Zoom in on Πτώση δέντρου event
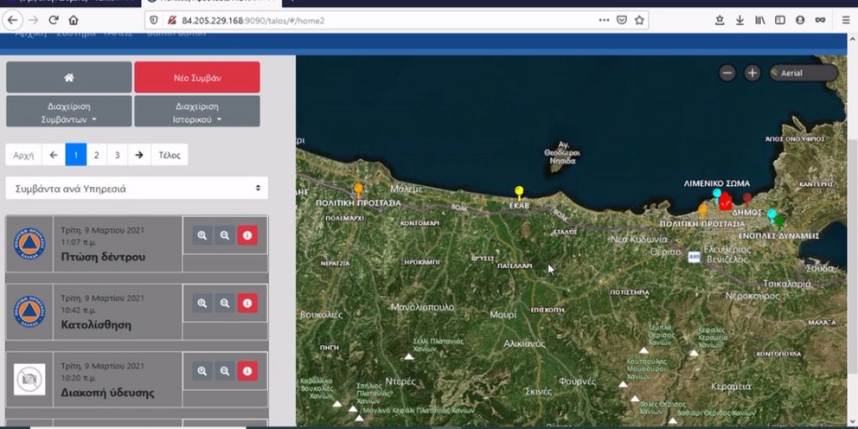The width and height of the screenshot is (858, 429). pos(202,235)
